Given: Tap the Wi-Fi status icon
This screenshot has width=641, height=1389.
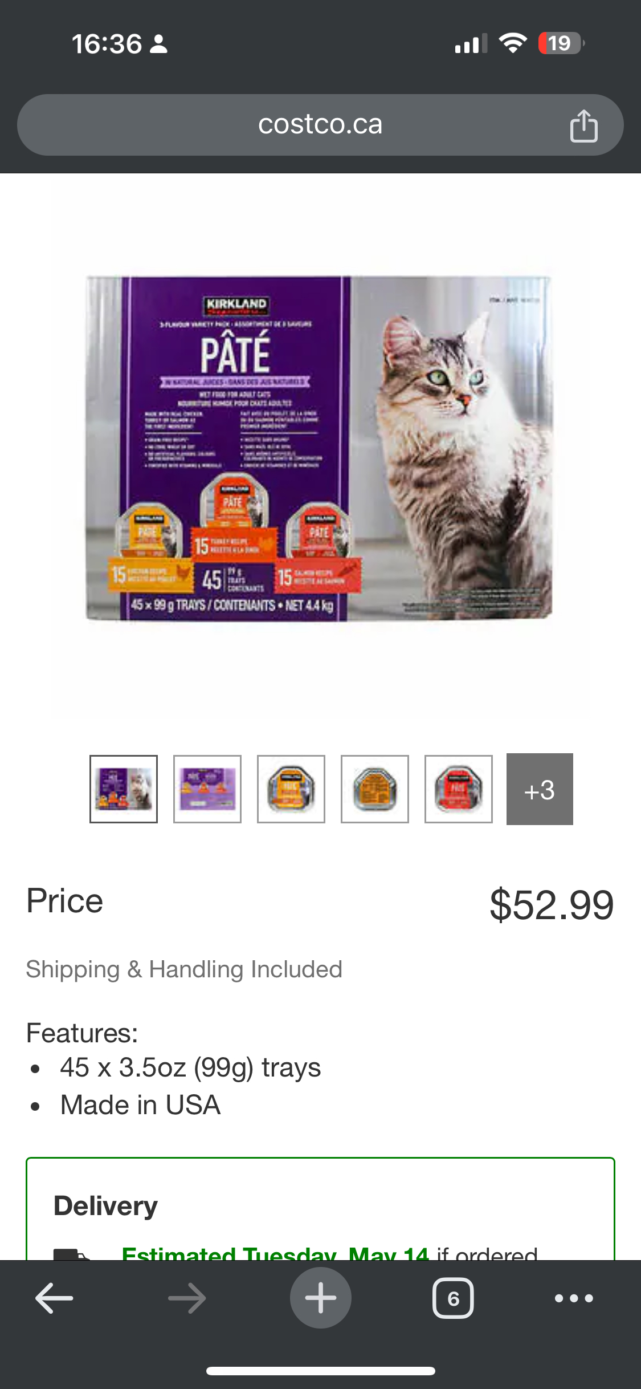Looking at the screenshot, I should coord(513,43).
